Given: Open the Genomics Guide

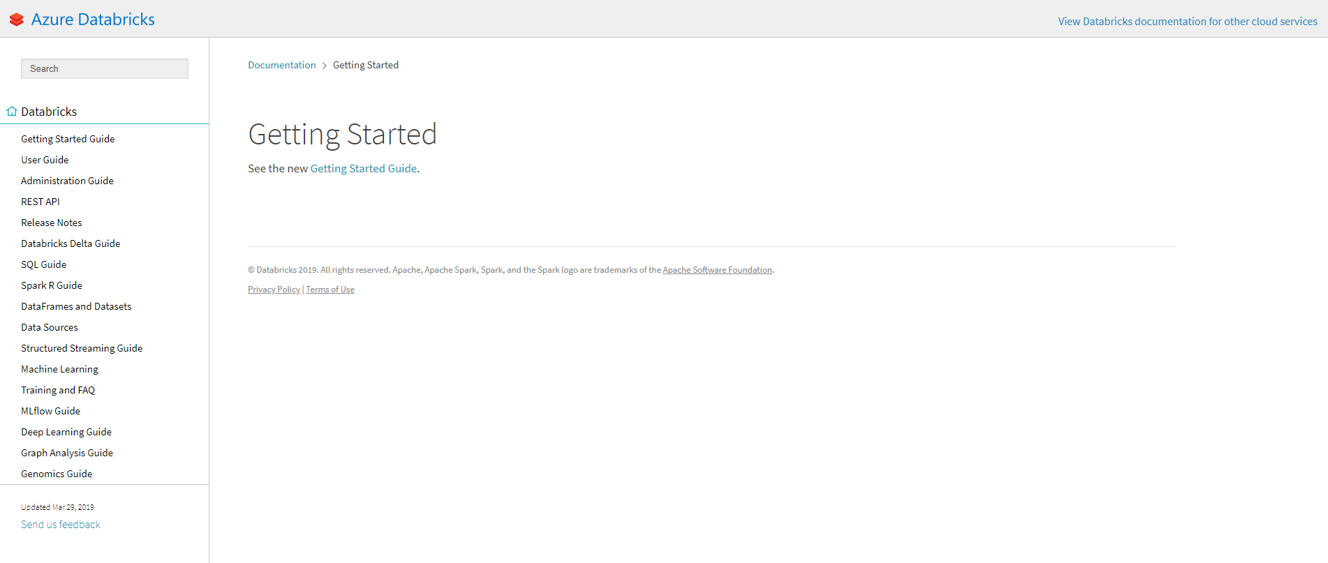Looking at the screenshot, I should (57, 474).
